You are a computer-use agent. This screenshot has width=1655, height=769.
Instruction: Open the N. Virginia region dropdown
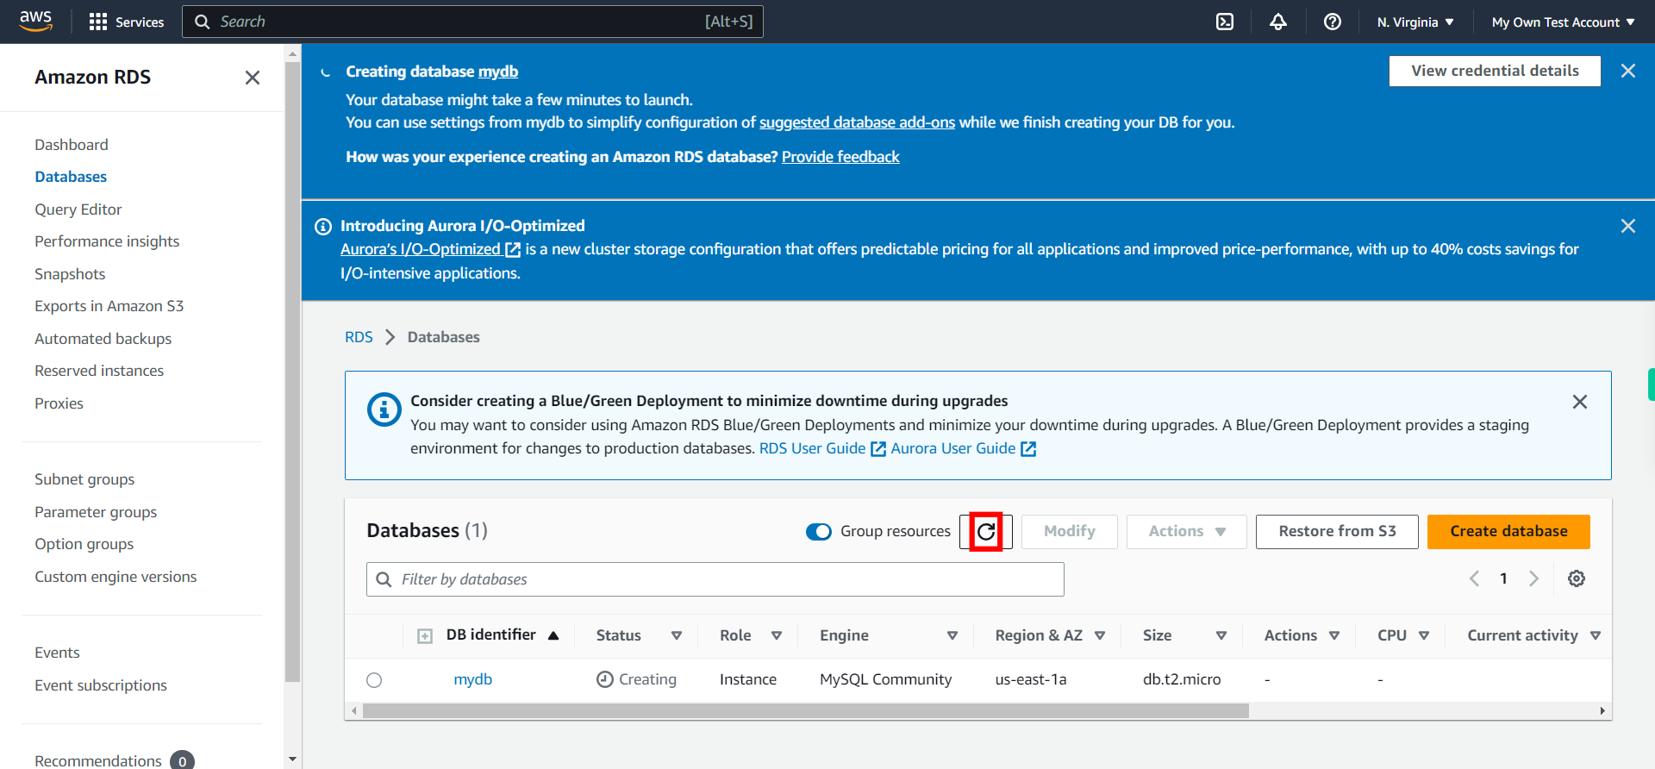coord(1415,22)
